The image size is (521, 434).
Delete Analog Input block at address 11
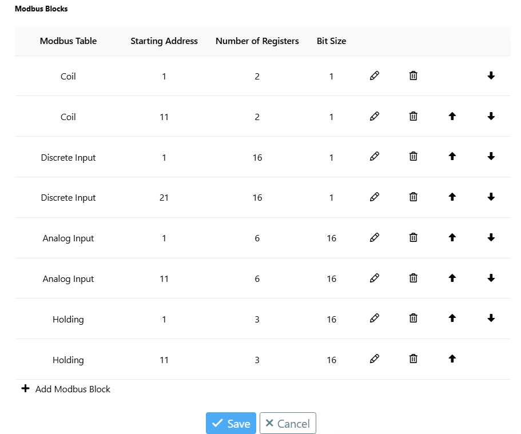413,278
